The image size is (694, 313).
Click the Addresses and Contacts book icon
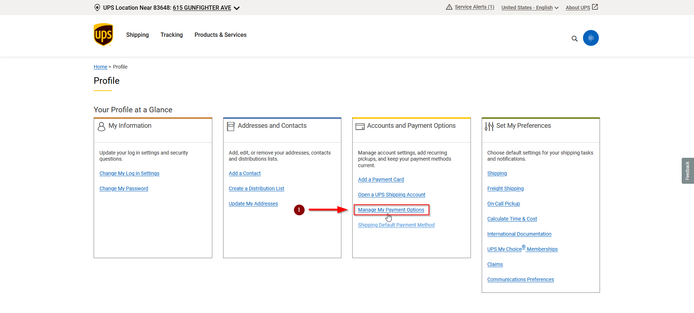pyautogui.click(x=231, y=126)
